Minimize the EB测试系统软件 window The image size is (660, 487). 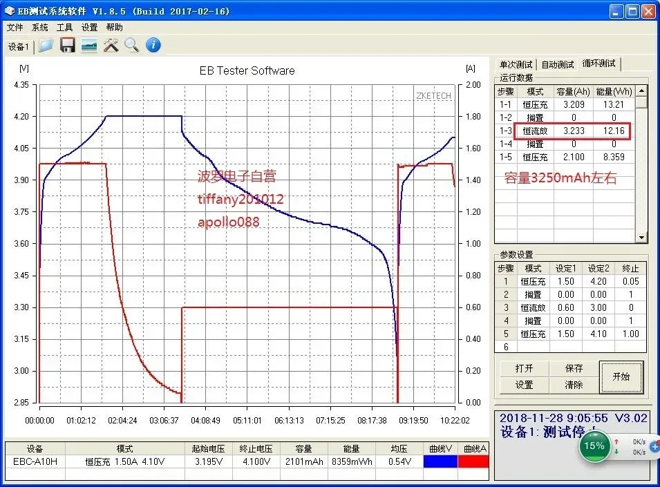click(x=616, y=11)
